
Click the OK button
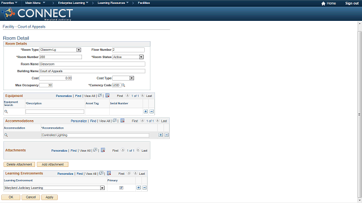click(11, 197)
